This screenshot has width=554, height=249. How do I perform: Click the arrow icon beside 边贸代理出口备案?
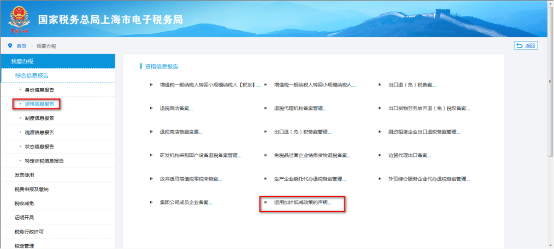pos(380,156)
